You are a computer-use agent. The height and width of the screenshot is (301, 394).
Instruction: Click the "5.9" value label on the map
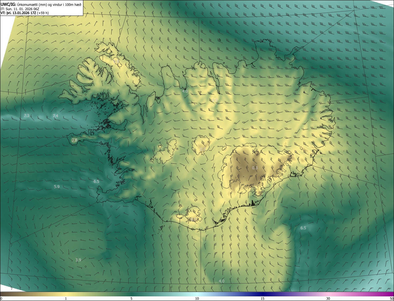click(x=57, y=187)
